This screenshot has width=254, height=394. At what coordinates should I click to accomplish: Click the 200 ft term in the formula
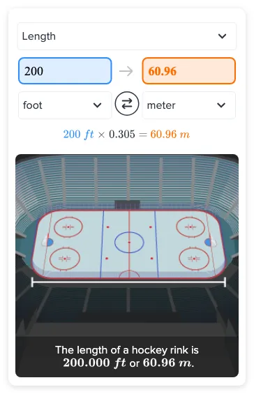coord(78,134)
